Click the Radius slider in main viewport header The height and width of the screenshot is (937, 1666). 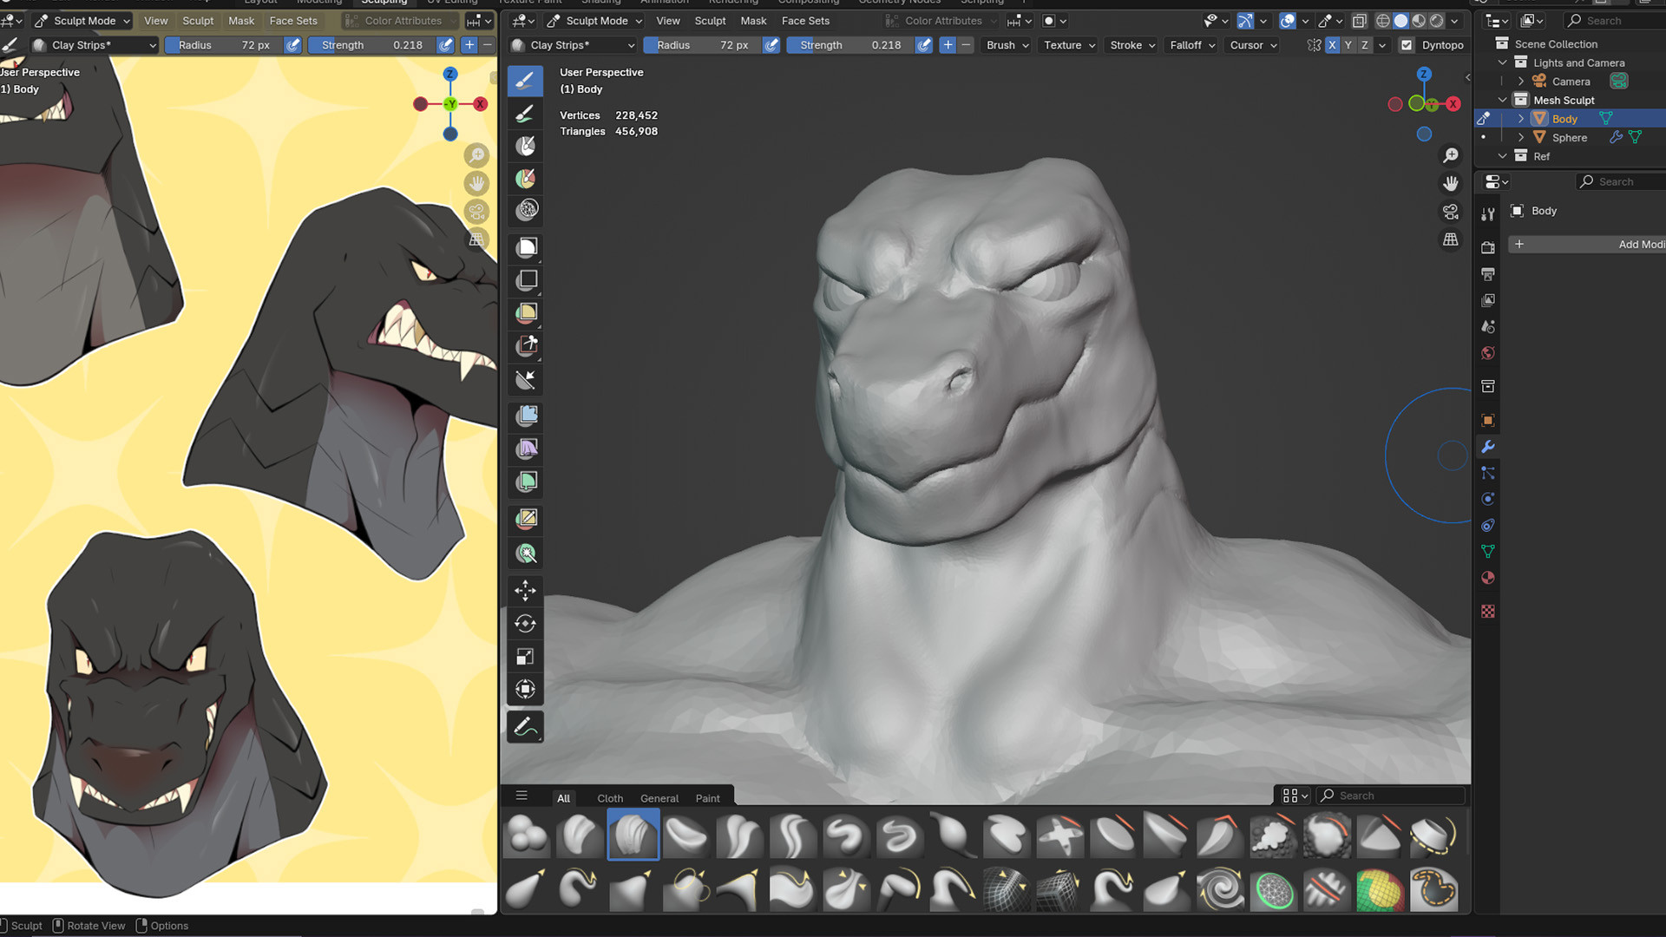coord(702,45)
